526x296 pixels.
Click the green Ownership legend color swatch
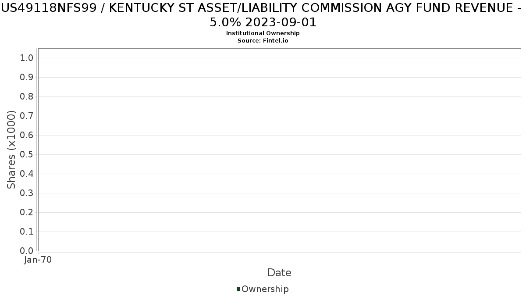coord(238,289)
